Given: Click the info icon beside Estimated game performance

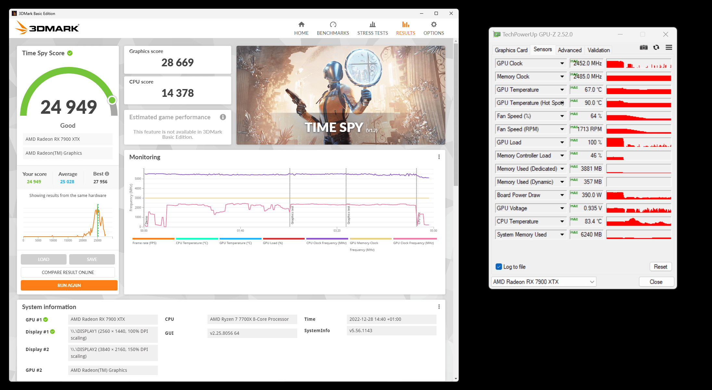Looking at the screenshot, I should coord(223,117).
